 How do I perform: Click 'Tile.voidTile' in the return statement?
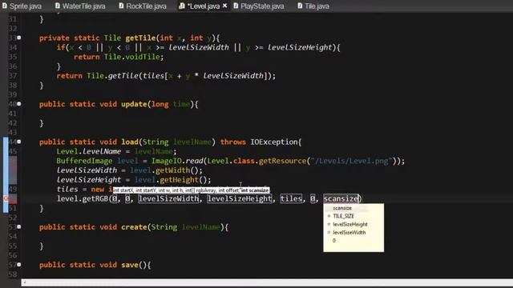[x=132, y=57]
